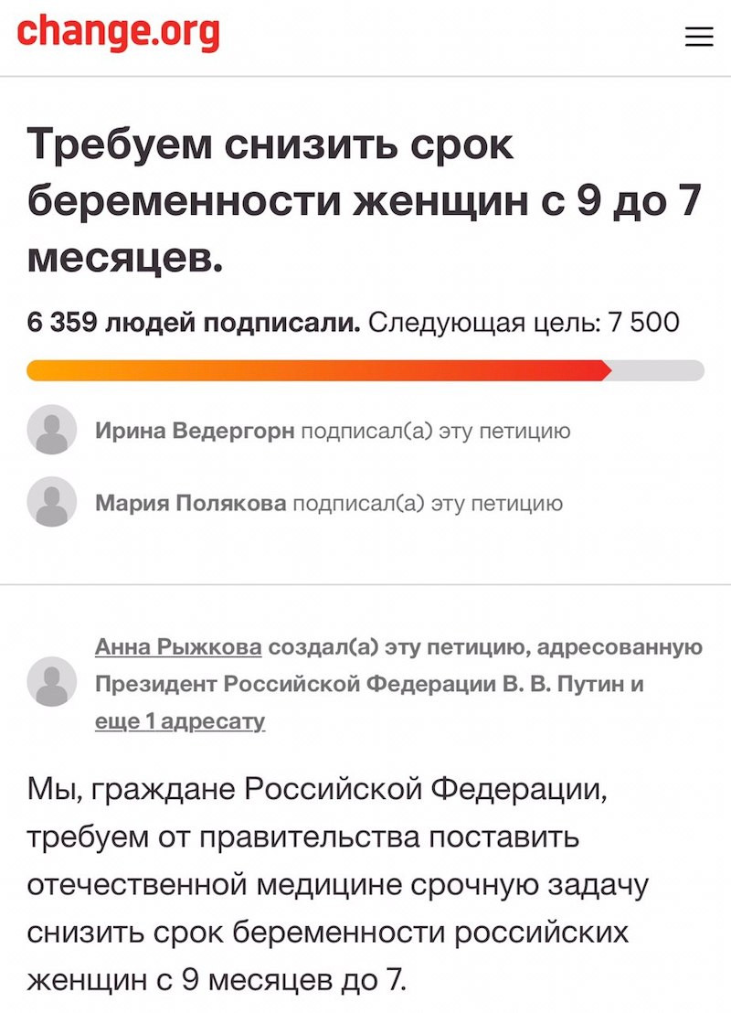The image size is (731, 1013).
Task: Expand the 'еще 1 адресату' recipients link
Action: click(180, 721)
